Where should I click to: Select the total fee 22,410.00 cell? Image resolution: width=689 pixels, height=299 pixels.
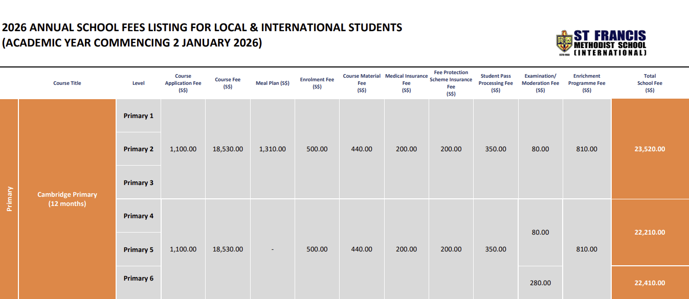tap(650, 283)
